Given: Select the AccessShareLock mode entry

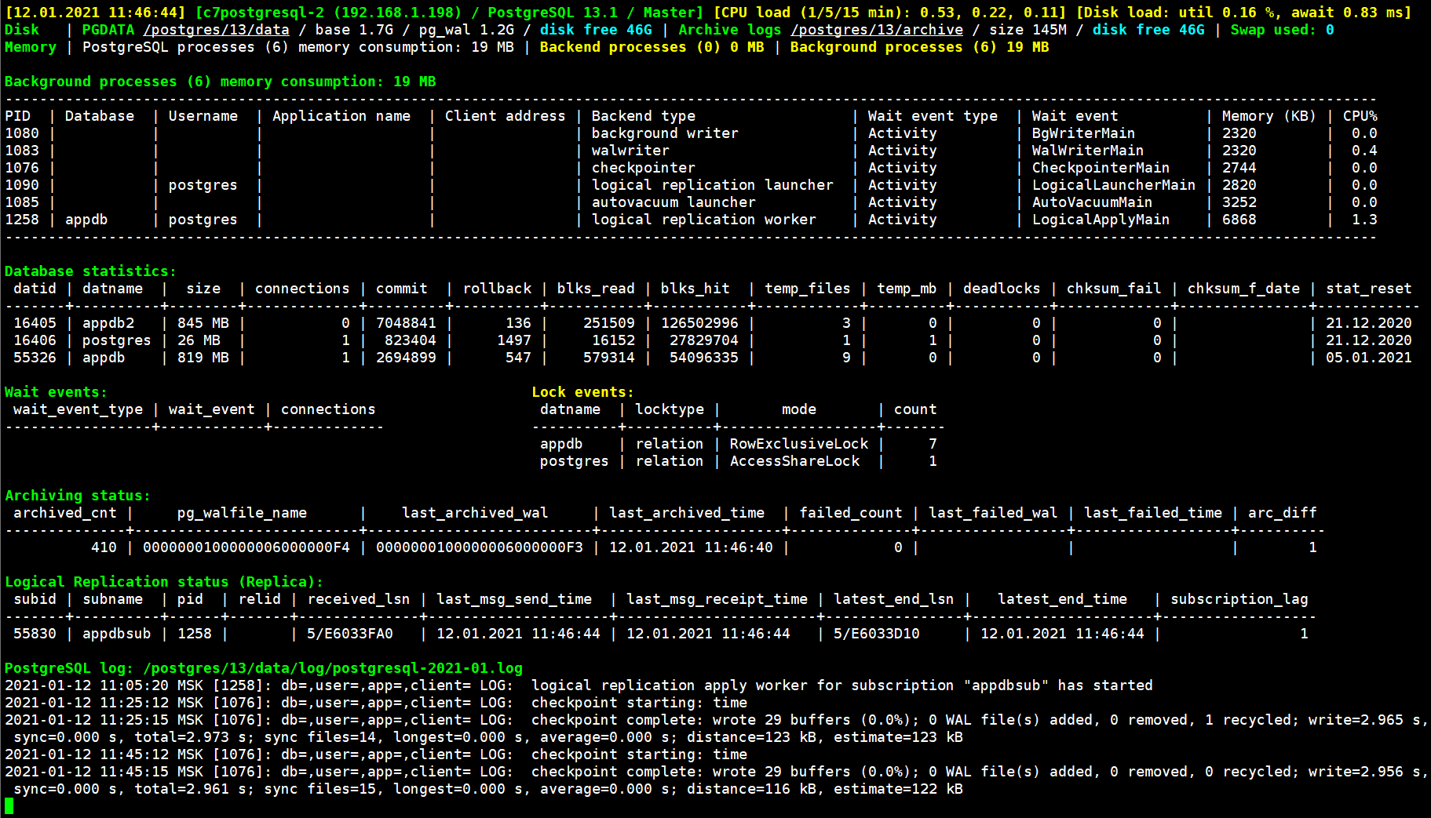Looking at the screenshot, I should [x=795, y=461].
